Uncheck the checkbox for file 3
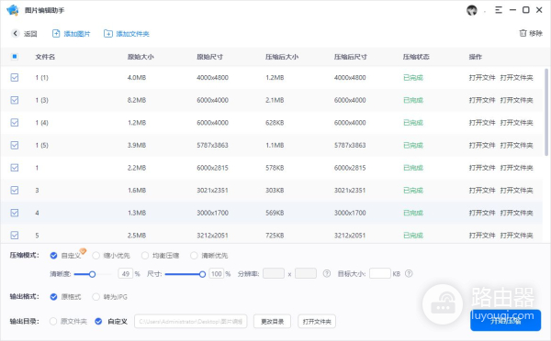 (x=15, y=190)
